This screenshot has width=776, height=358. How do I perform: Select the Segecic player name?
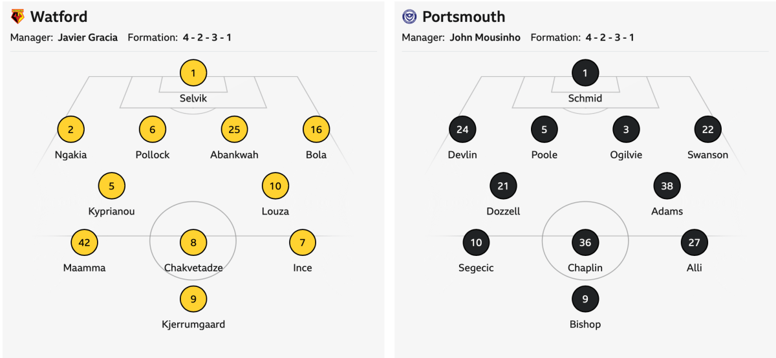[476, 268]
